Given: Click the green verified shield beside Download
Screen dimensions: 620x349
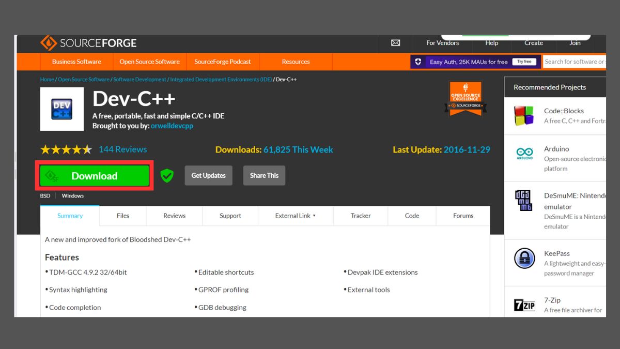Looking at the screenshot, I should [x=166, y=175].
